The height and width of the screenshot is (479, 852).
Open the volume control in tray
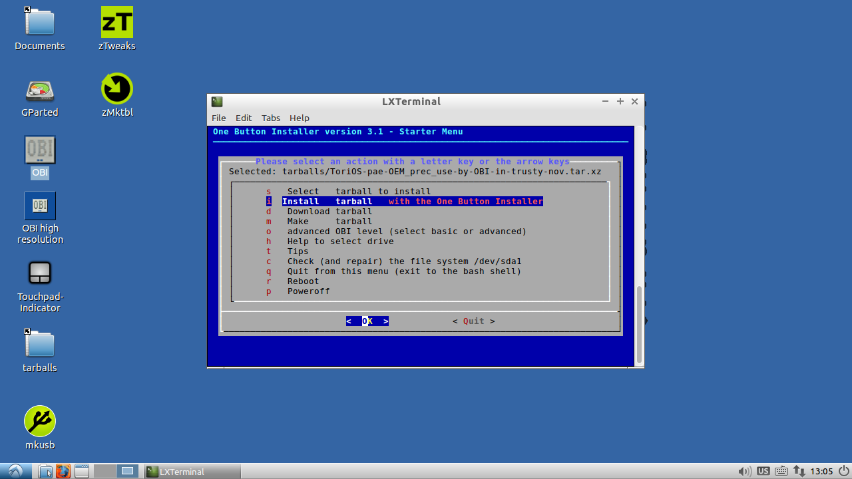coord(745,471)
